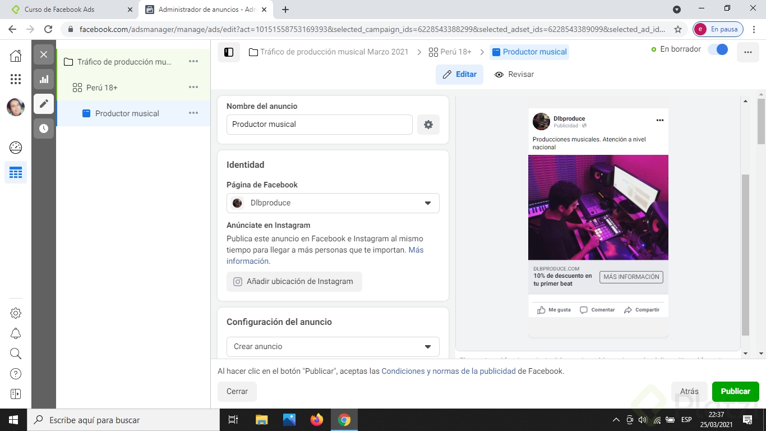
Task: Click MÁS INFORMACIÓN in ad preview
Action: point(631,277)
